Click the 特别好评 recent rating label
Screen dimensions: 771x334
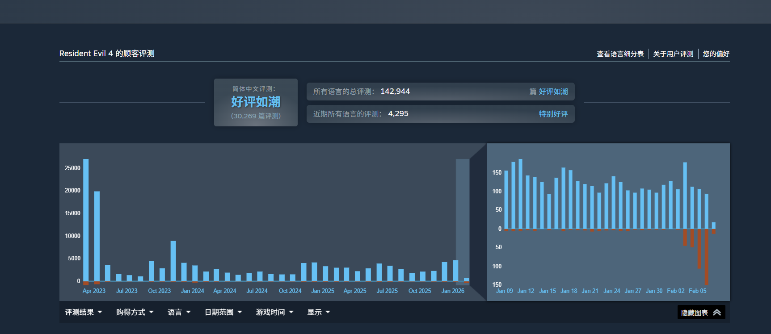(553, 114)
